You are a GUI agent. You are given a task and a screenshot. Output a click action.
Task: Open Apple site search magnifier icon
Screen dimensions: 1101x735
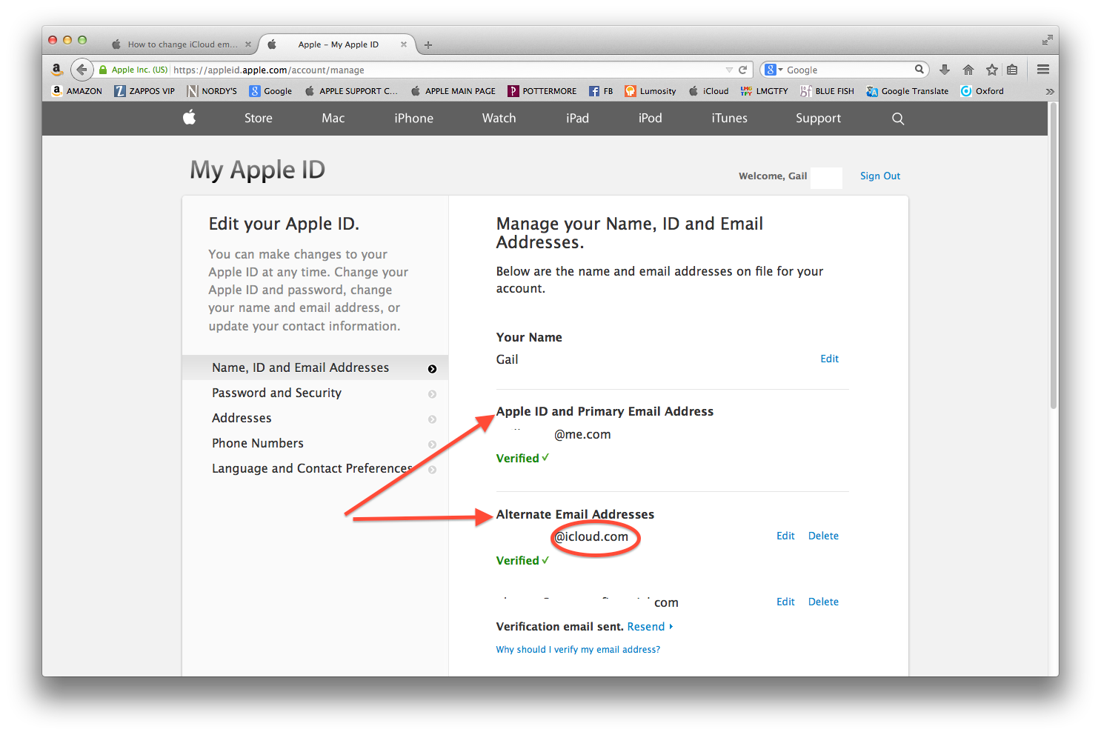pyautogui.click(x=898, y=119)
